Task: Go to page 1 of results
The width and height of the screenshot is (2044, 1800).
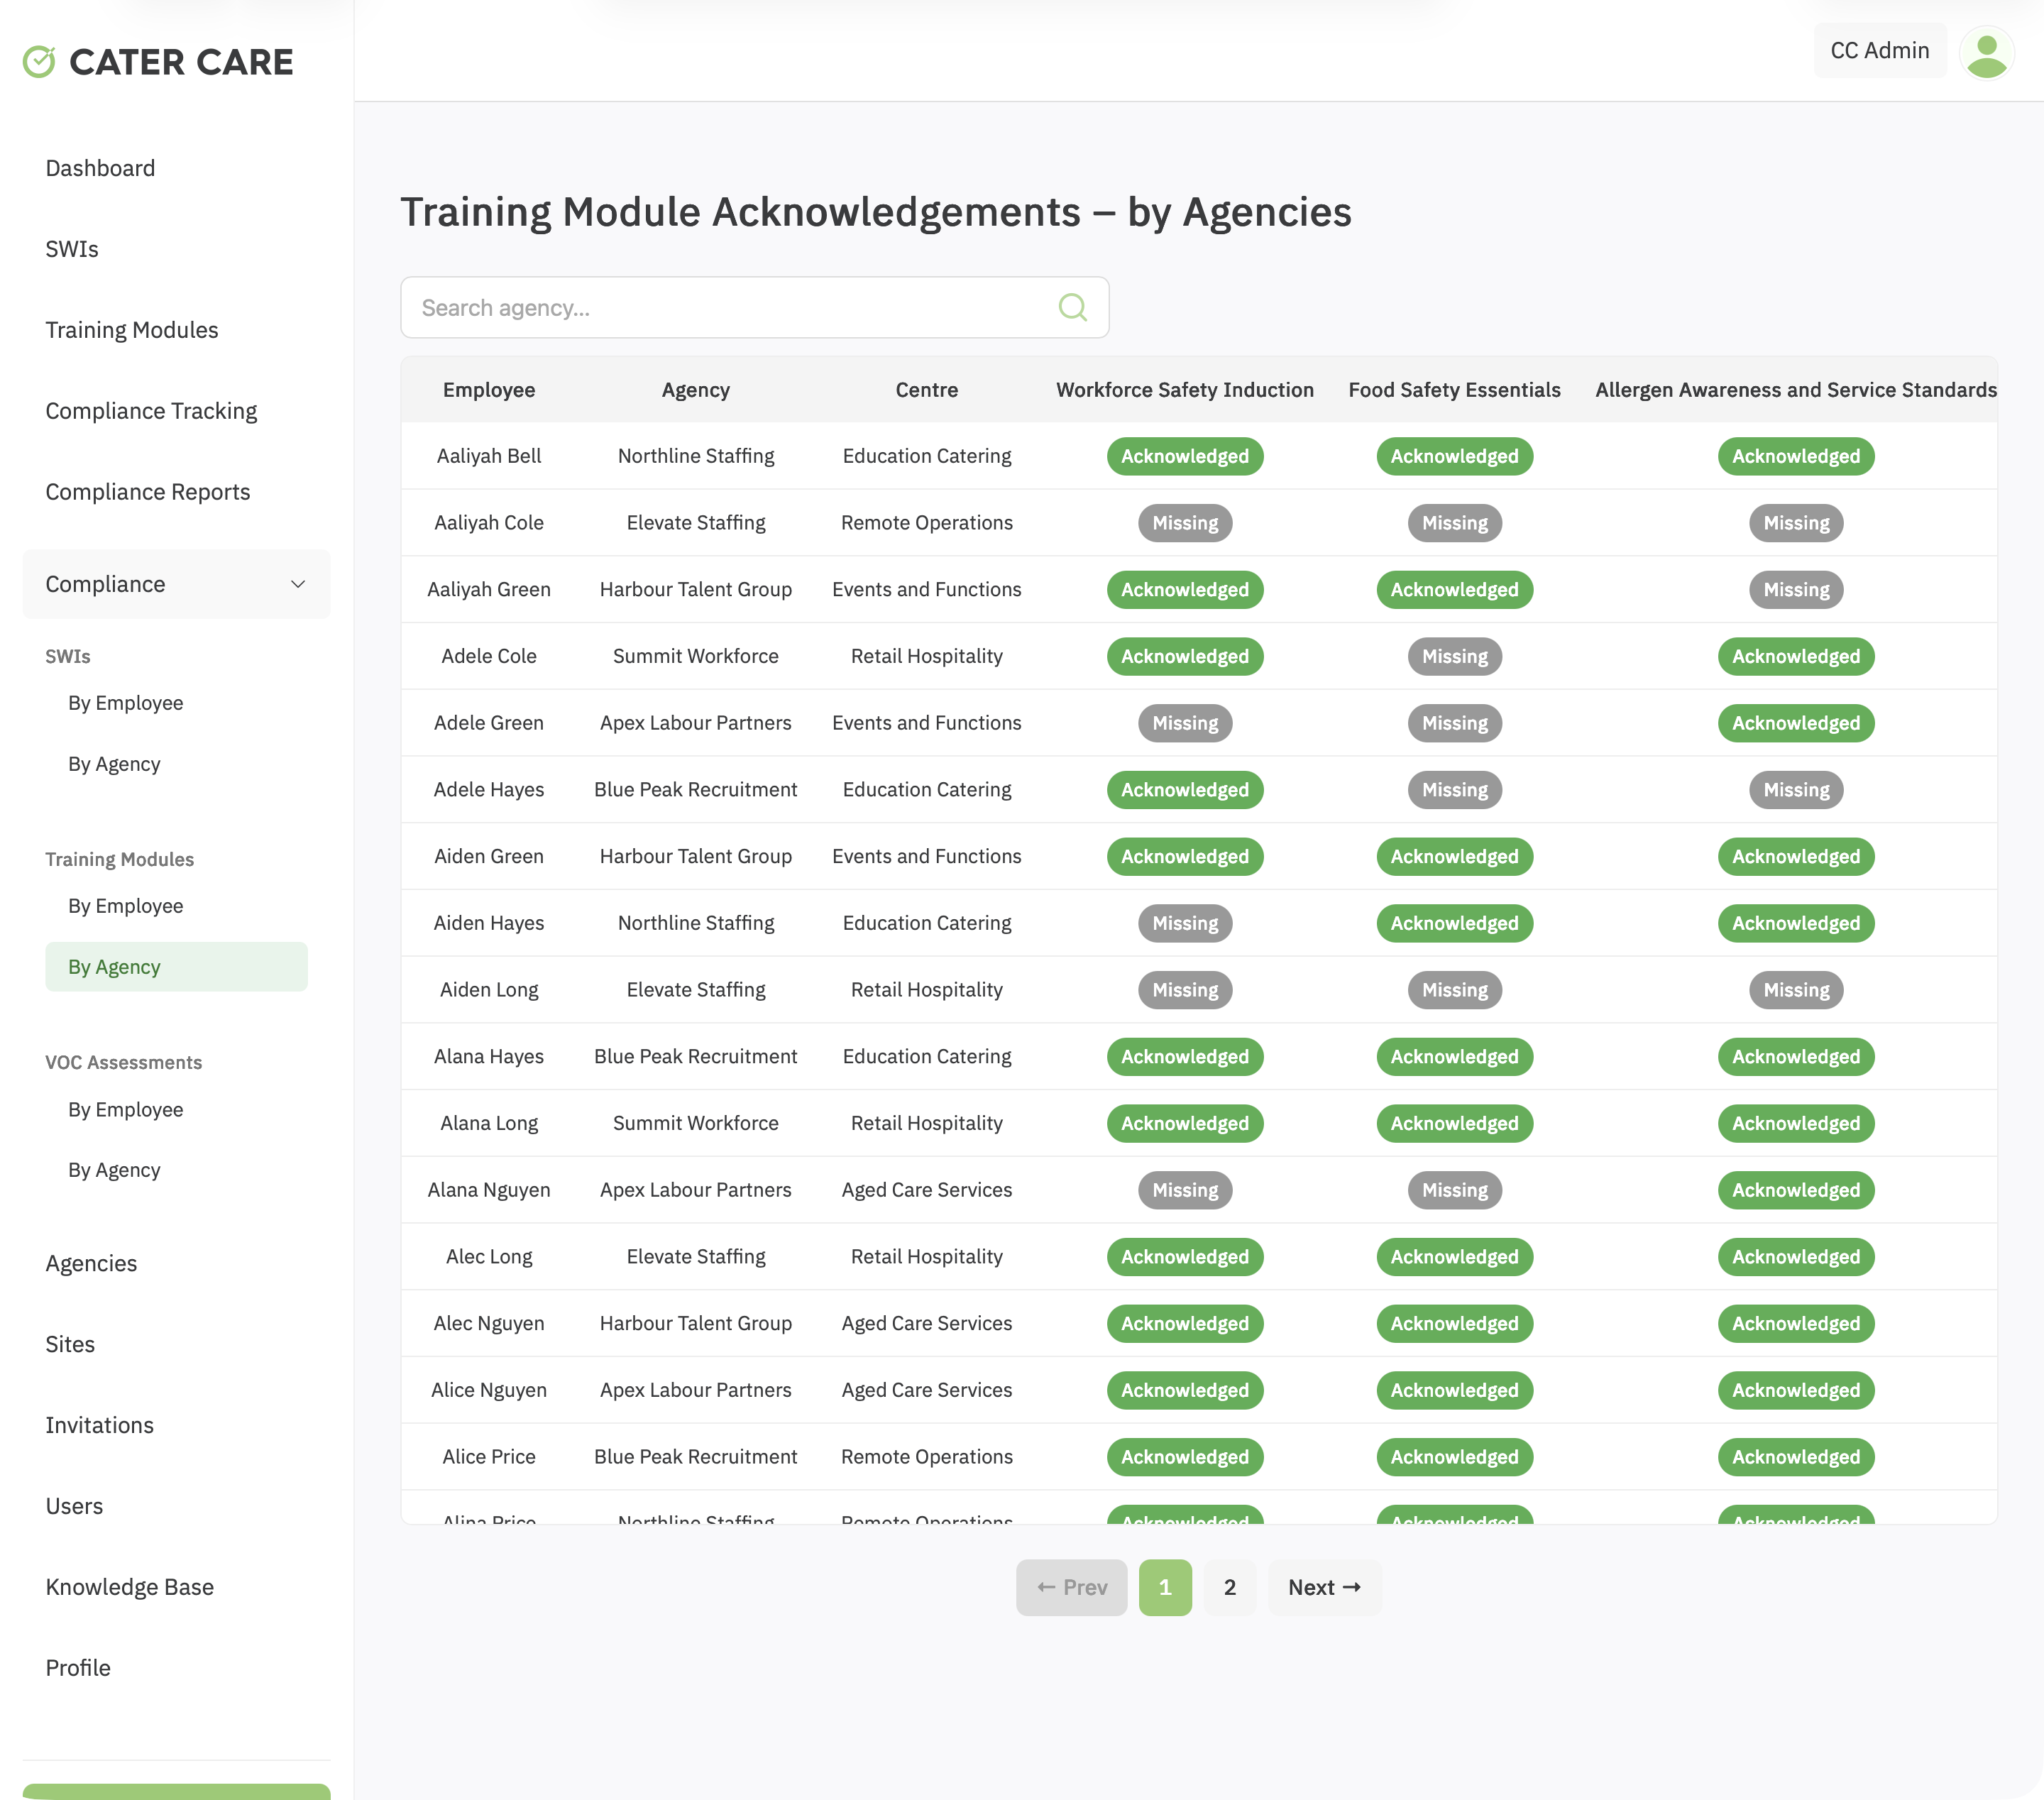Action: 1165,1587
